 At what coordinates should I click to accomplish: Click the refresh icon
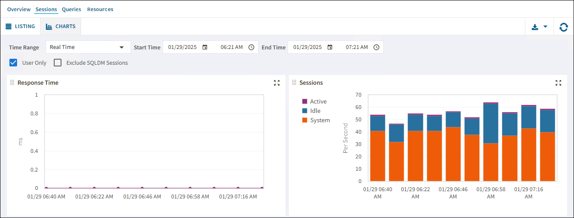point(563,27)
